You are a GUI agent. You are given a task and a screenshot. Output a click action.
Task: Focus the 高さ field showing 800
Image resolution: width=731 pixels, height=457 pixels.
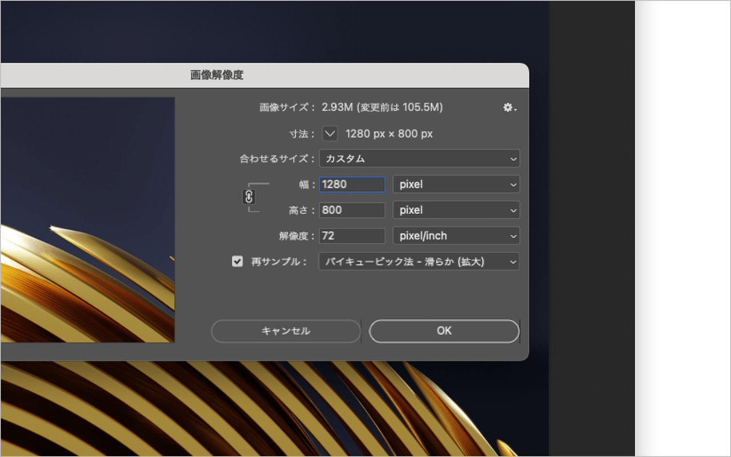coord(352,210)
